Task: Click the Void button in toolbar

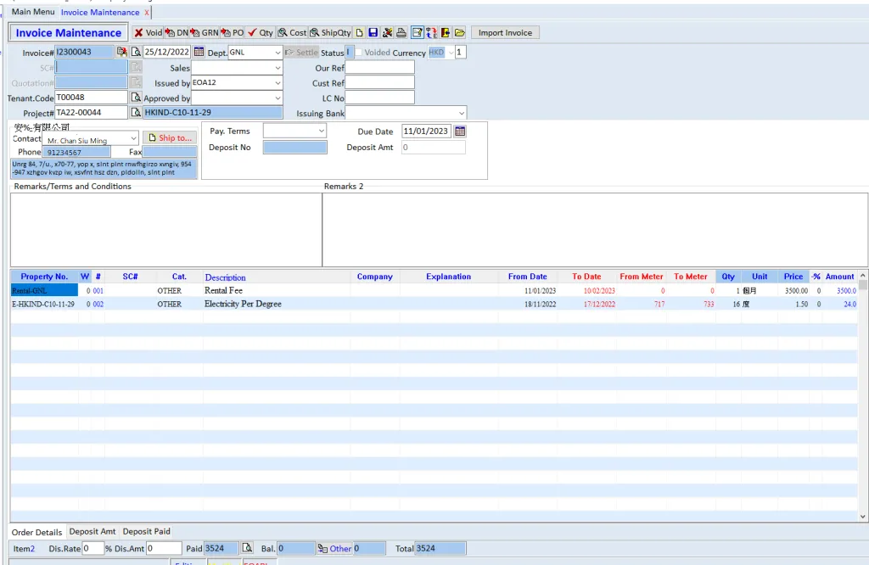Action: [148, 33]
